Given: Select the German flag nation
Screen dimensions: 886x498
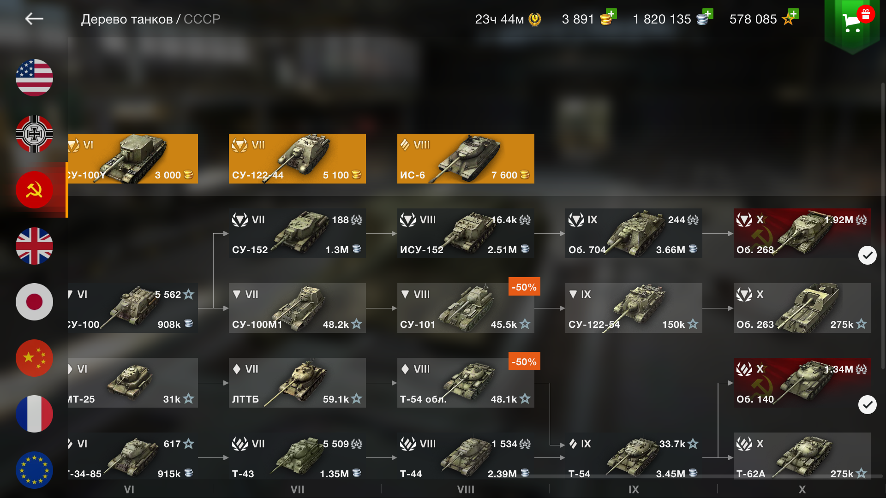Looking at the screenshot, I should click(34, 134).
